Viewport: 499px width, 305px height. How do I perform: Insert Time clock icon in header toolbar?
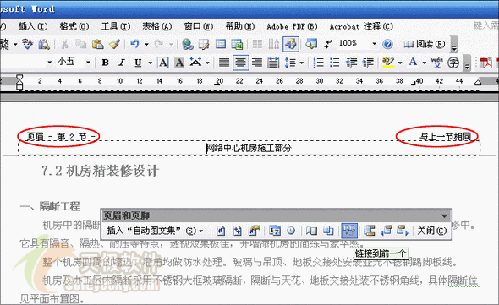tap(291, 231)
